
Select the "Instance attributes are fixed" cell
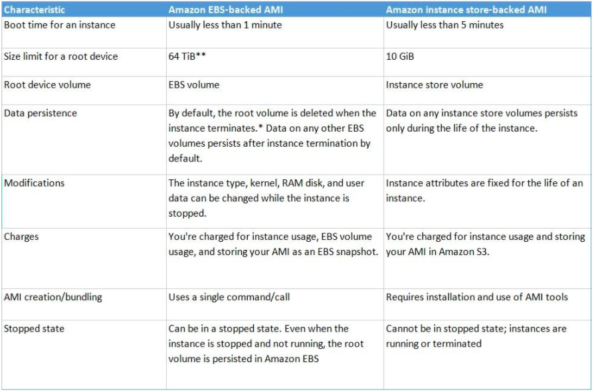pos(484,191)
